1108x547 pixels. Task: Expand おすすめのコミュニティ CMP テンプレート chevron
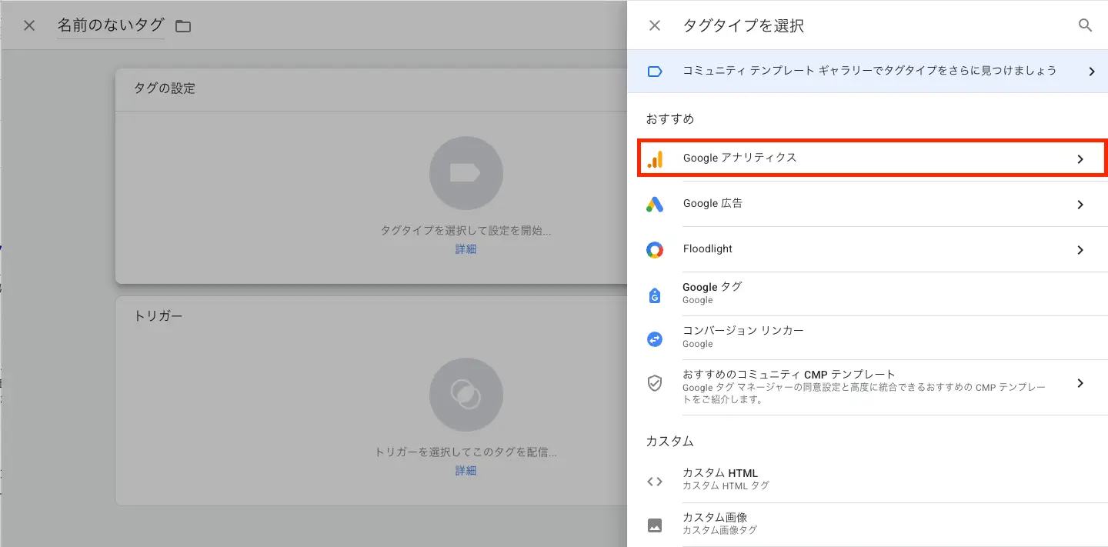(x=1080, y=383)
